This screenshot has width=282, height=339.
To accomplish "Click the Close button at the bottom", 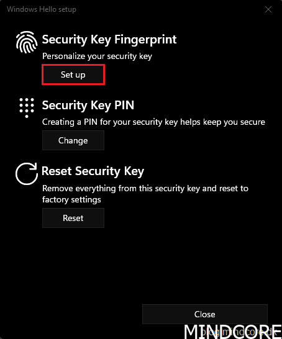I will point(205,314).
